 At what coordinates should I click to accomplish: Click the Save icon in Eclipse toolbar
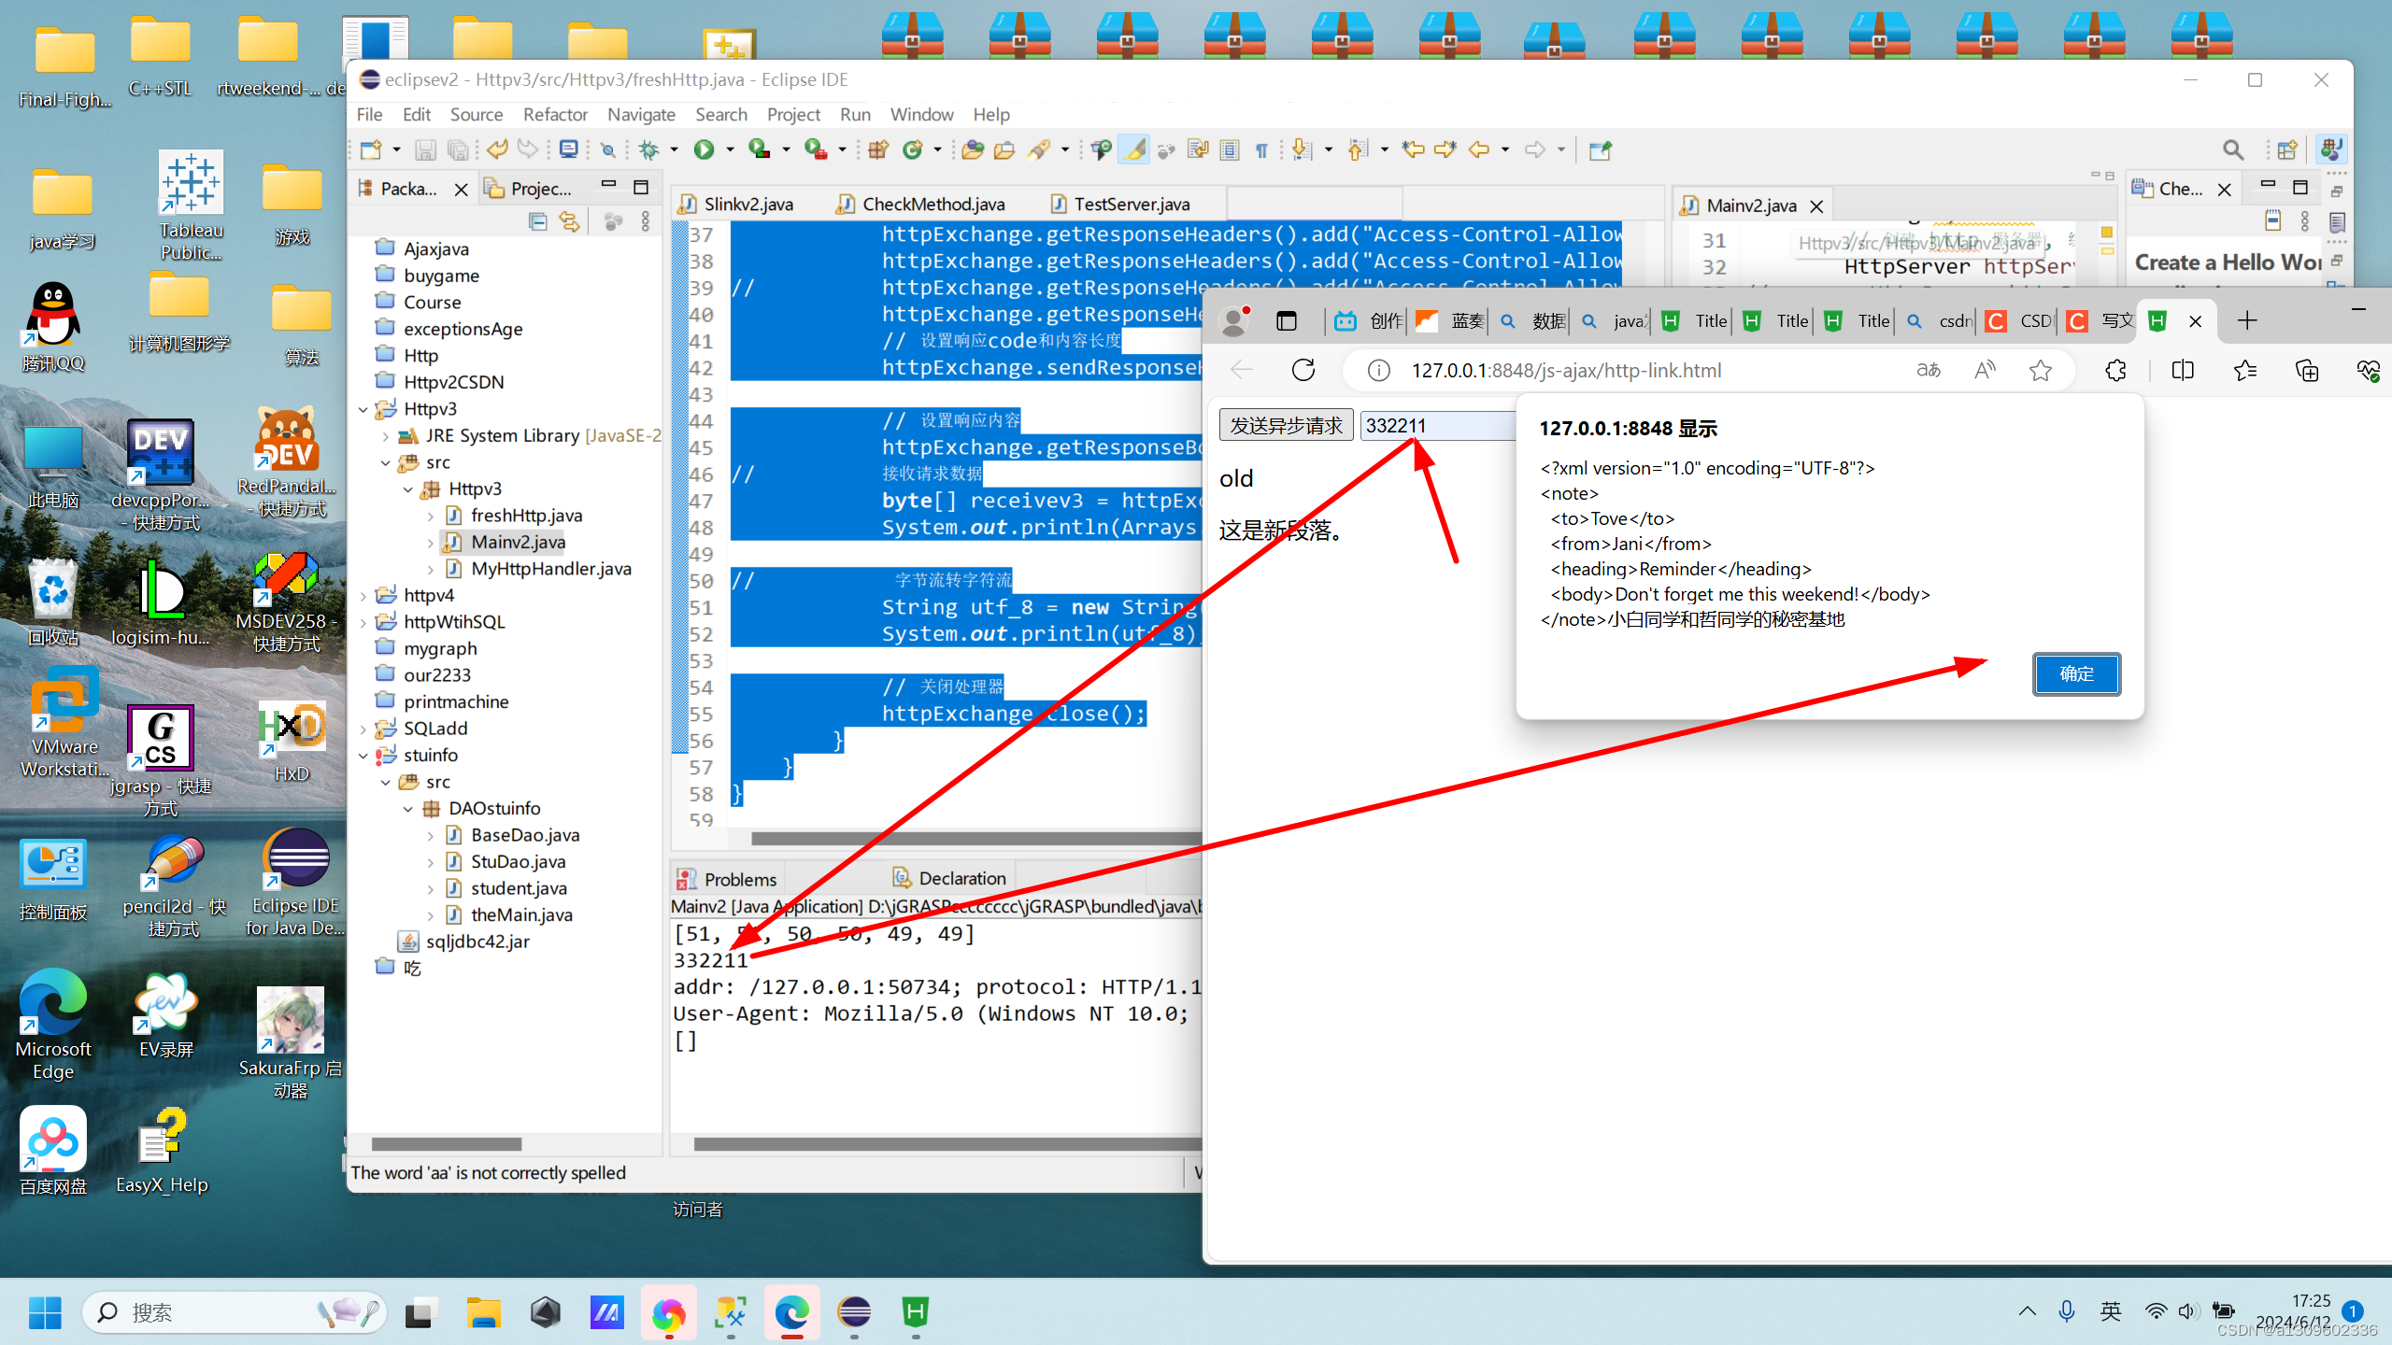point(426,149)
